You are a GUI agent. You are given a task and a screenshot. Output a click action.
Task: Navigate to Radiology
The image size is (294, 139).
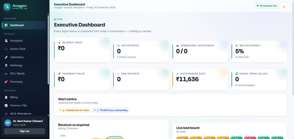coord(24,65)
